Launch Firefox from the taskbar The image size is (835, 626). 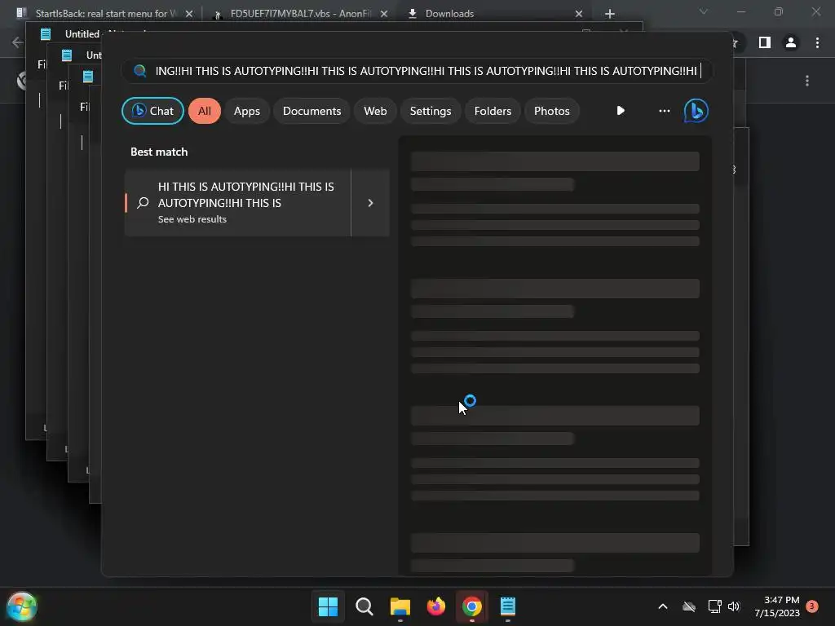[x=436, y=606]
